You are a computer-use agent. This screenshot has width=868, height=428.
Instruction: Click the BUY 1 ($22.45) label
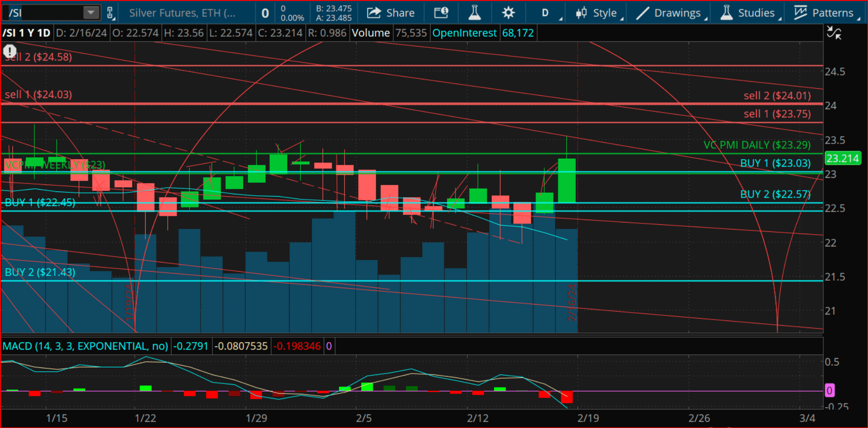pos(40,202)
